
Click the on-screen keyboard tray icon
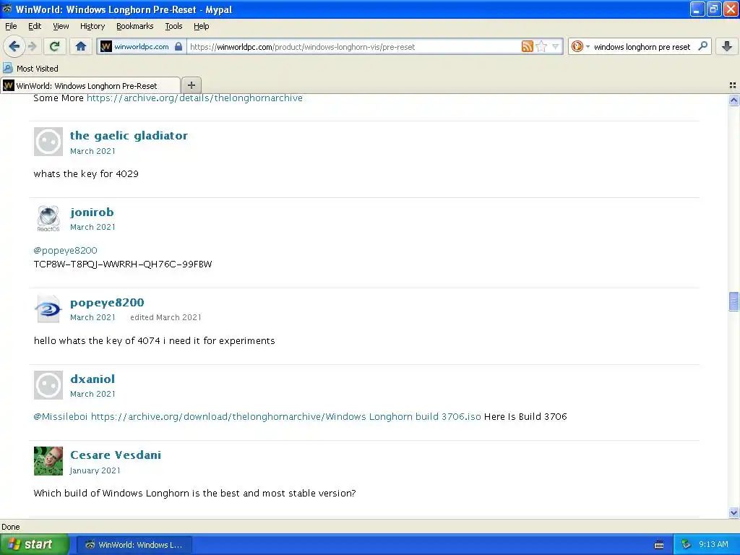point(659,545)
